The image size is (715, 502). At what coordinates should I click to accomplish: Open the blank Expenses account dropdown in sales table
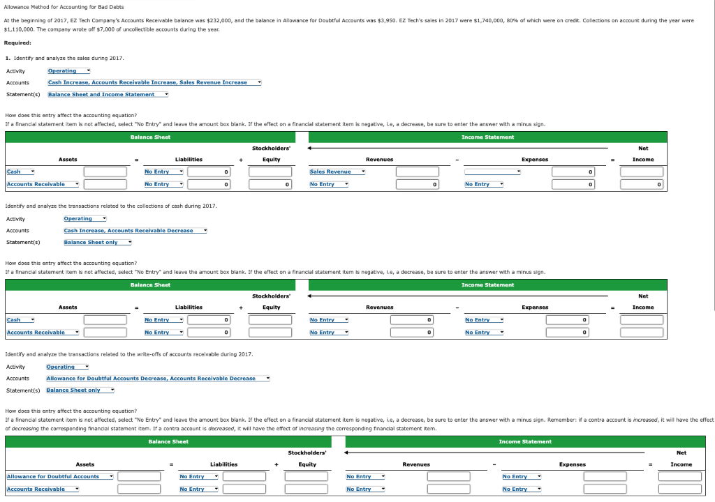click(x=492, y=172)
